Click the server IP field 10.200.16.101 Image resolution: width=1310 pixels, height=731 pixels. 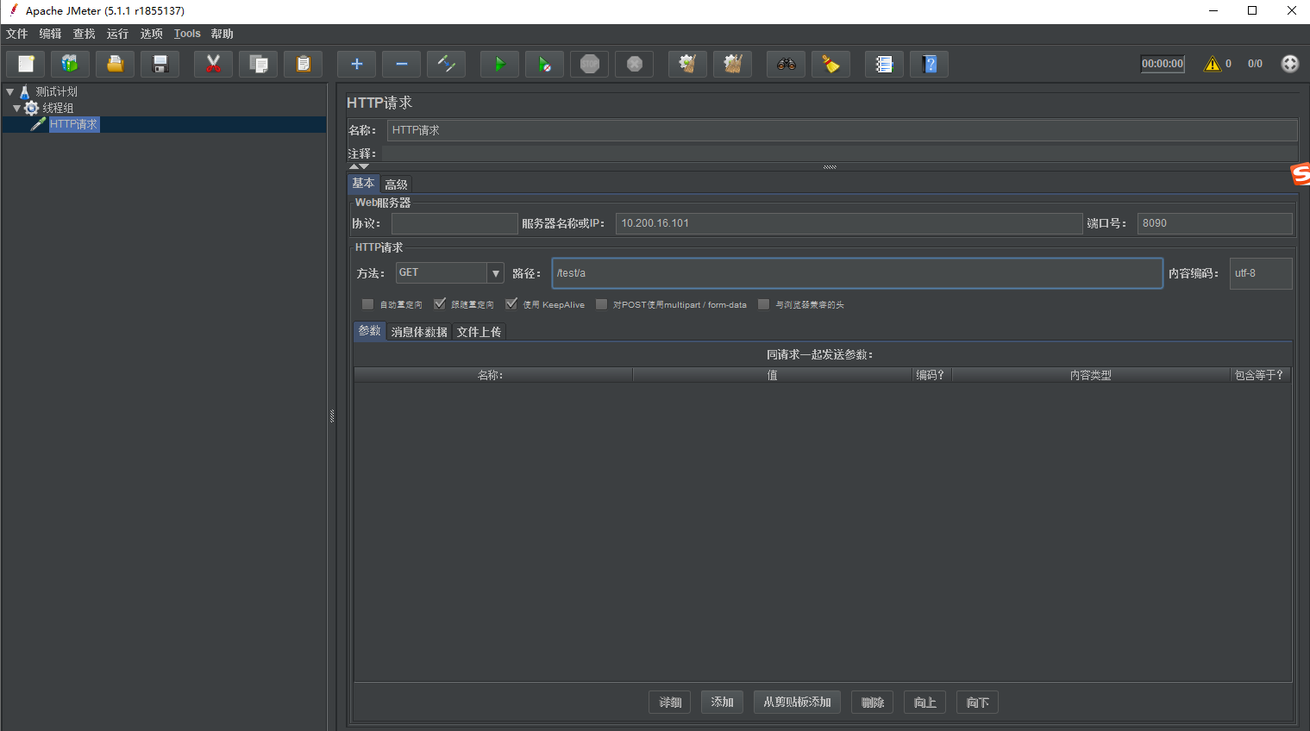click(849, 223)
